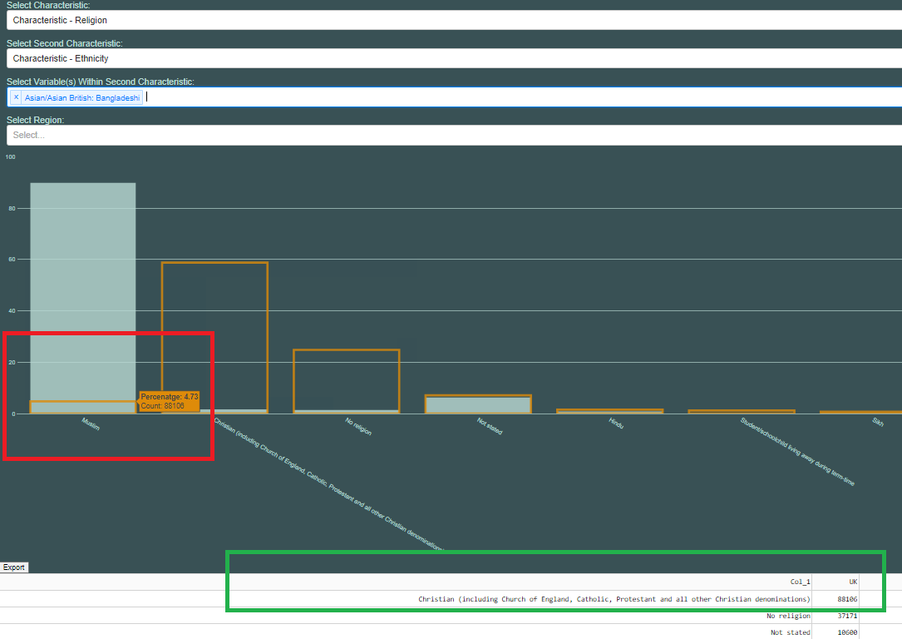Click the Christian outlined bar in chart
The image size is (902, 639).
[214, 338]
